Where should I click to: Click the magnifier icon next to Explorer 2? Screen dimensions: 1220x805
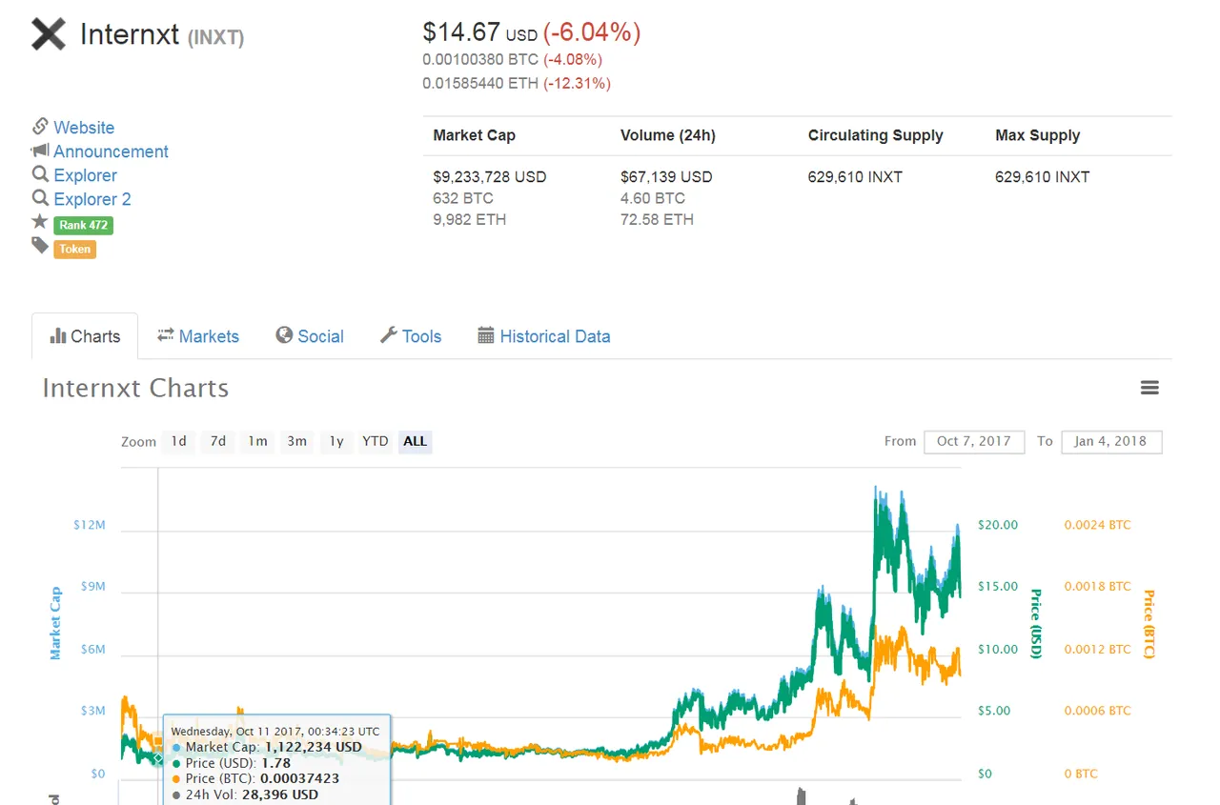40,198
